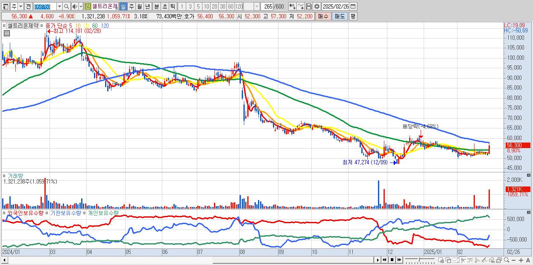Click the trend line drawing icon
Screen dimensions: 533x265
coord(470,260)
